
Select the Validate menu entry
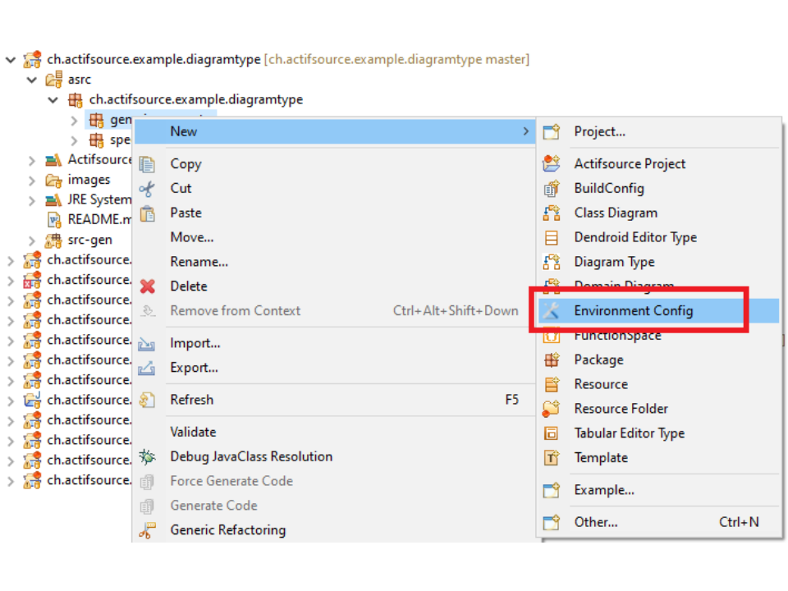193,432
